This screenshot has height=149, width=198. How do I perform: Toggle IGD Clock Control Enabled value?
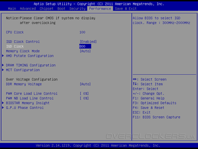click(88, 42)
